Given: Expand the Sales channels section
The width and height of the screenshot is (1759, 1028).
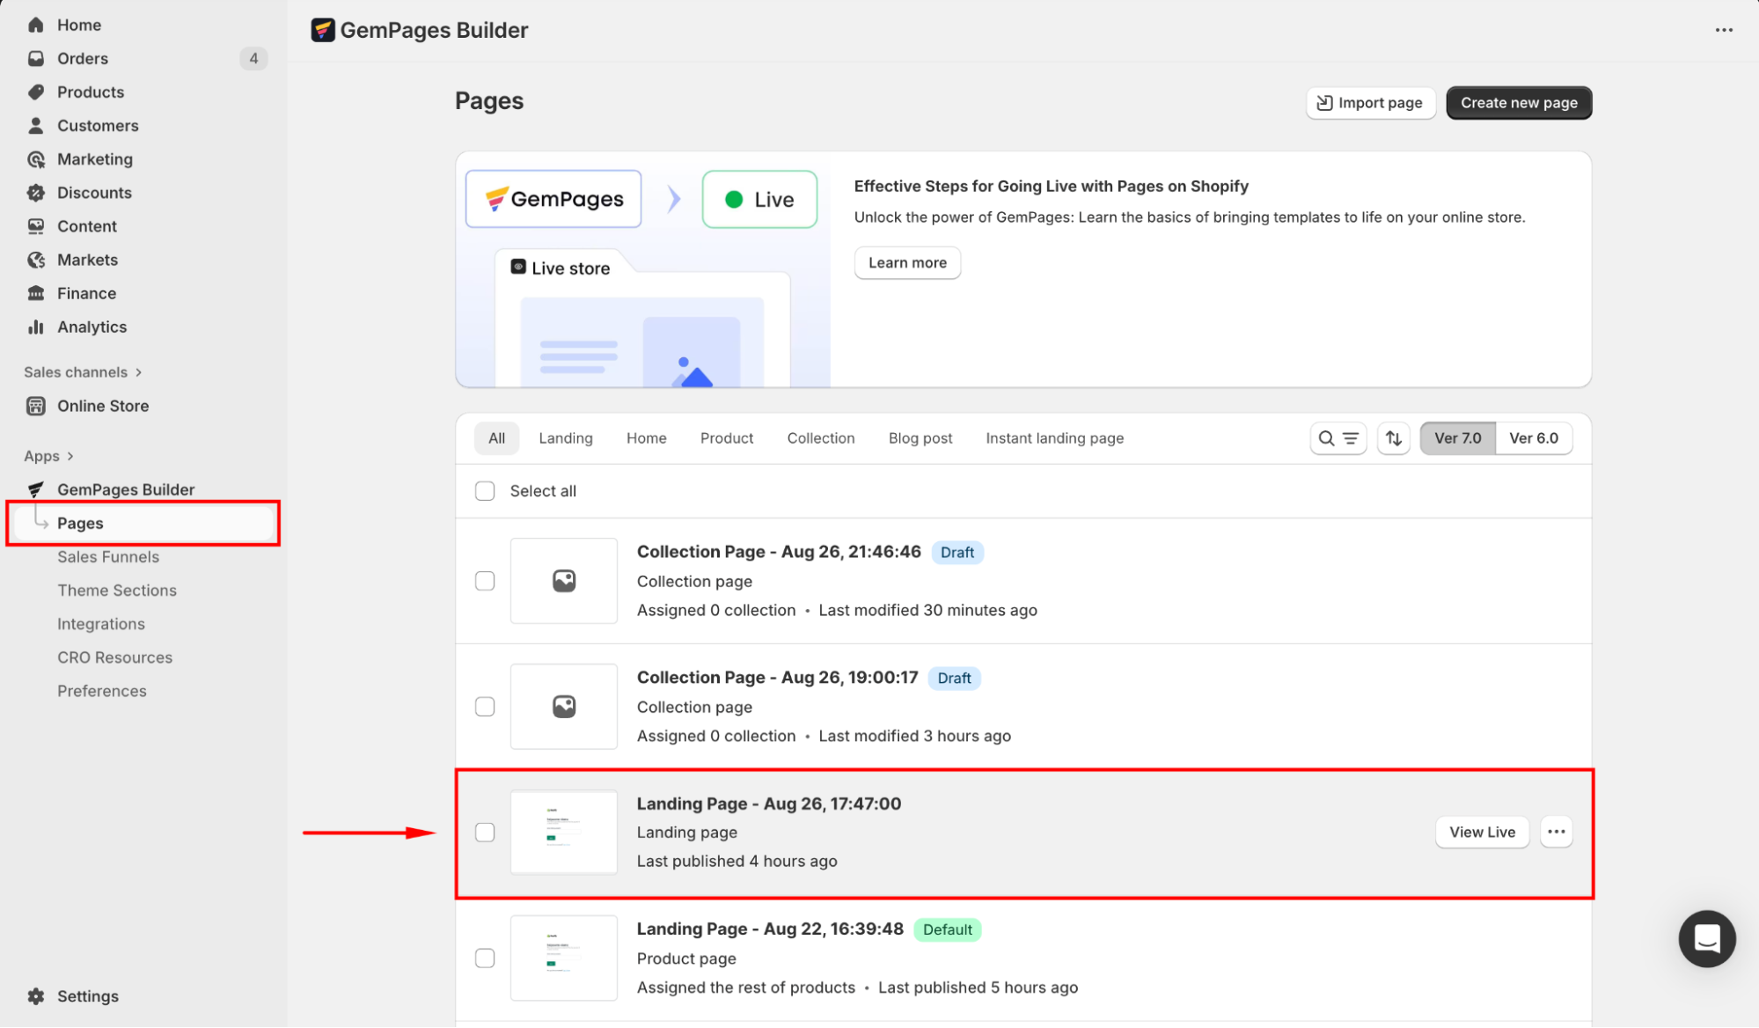Looking at the screenshot, I should tap(138, 372).
